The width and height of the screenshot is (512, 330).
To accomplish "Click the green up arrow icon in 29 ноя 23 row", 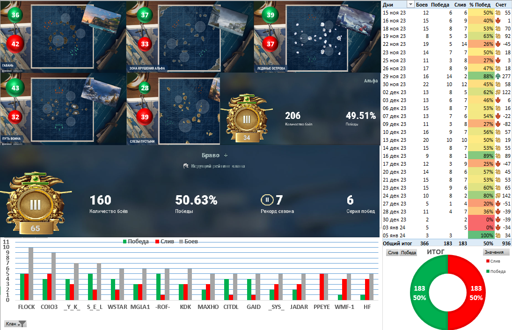I will (498, 76).
